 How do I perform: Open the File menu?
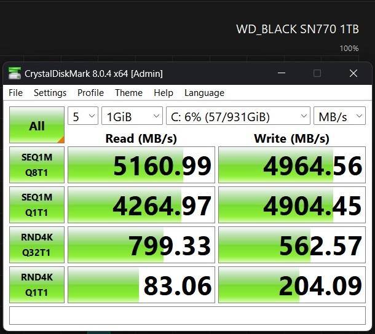pyautogui.click(x=15, y=93)
